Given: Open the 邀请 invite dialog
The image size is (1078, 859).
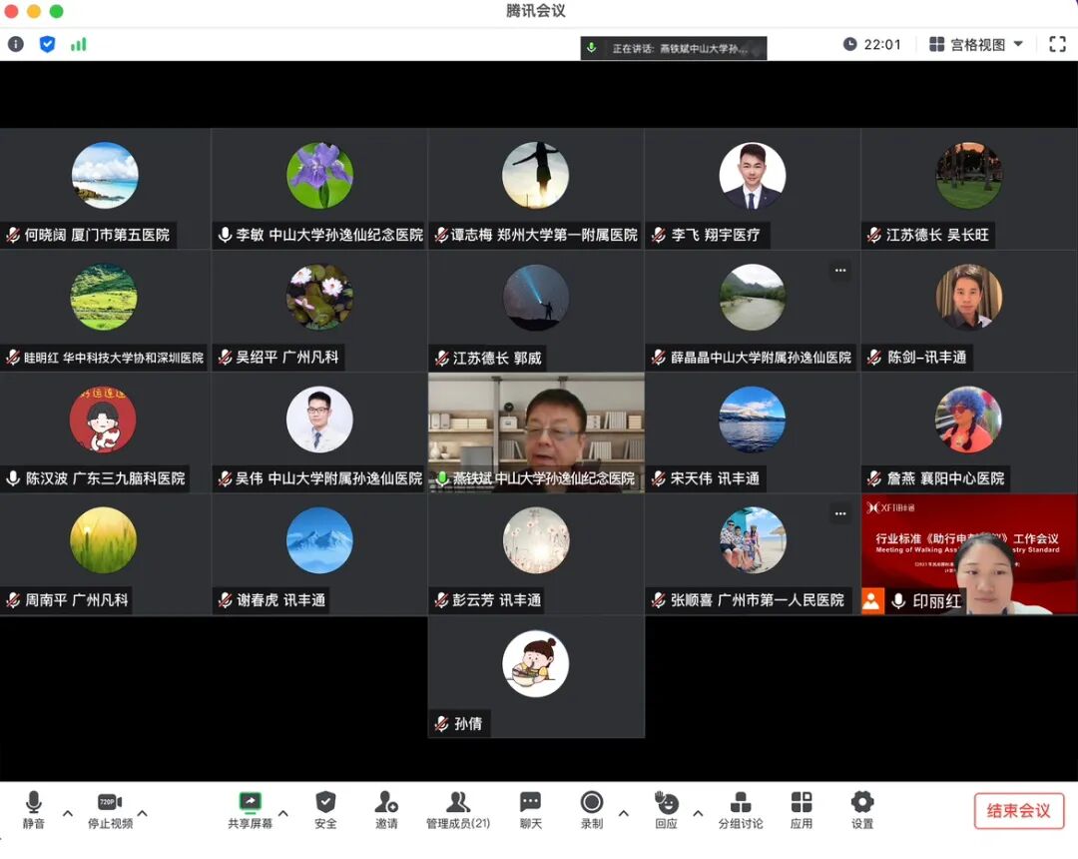Looking at the screenshot, I should tap(386, 810).
